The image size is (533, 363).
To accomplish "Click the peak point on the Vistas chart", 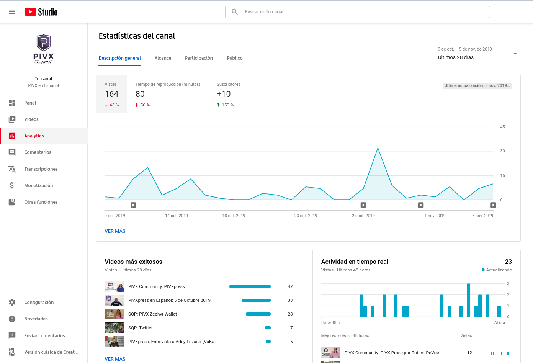I will click(378, 148).
